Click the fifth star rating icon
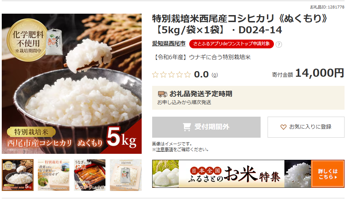Image resolution: width=347 pixels, height=199 pixels. [x=187, y=75]
